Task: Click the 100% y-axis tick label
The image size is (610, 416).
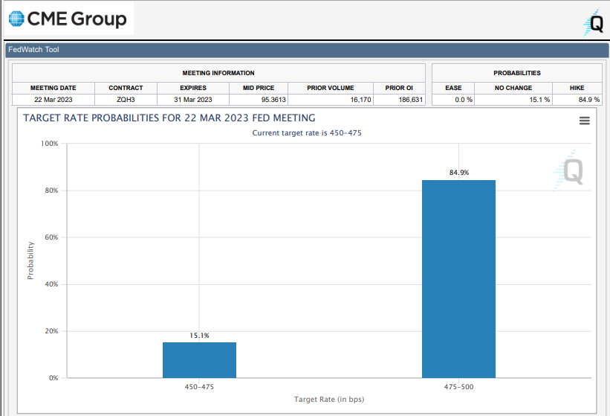Action: (x=49, y=144)
